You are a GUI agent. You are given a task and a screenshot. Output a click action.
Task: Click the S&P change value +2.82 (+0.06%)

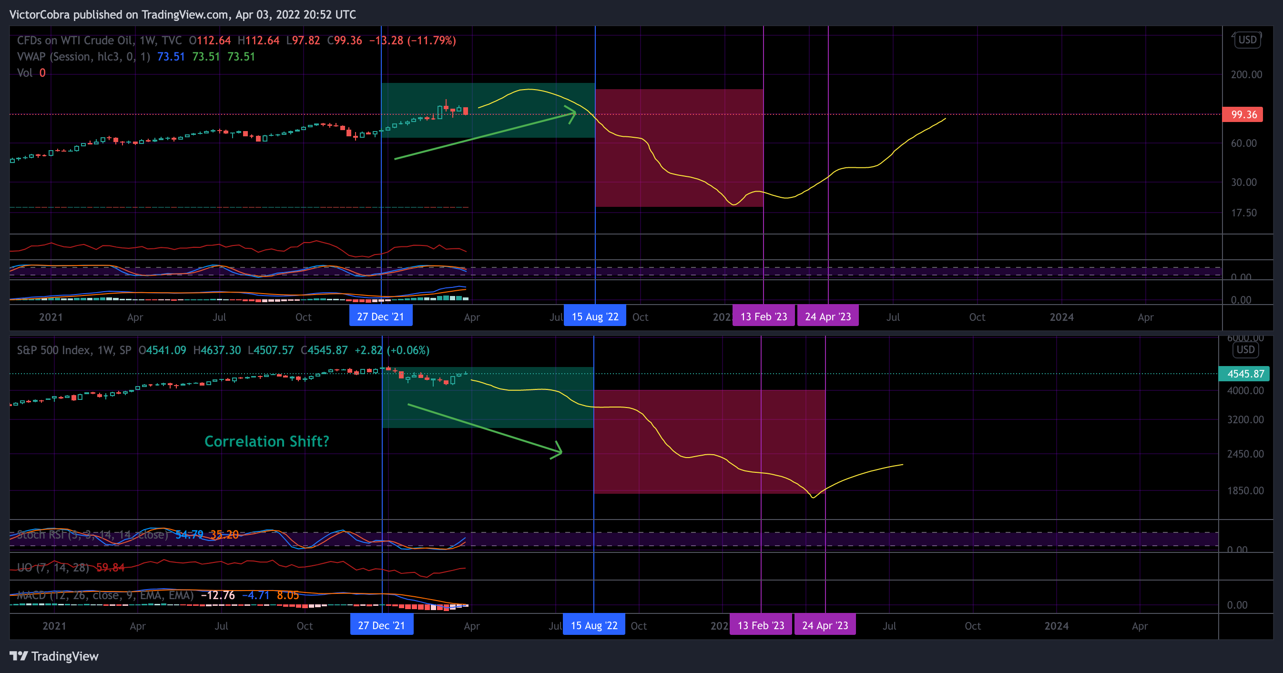[392, 350]
